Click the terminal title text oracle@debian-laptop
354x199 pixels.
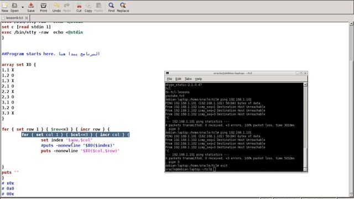(232, 74)
